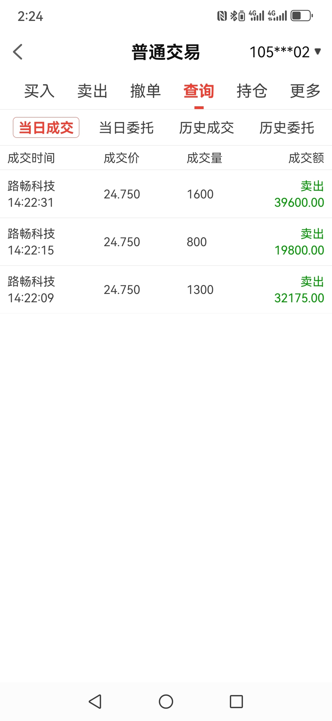Open the 14:22:09 trade of 1300 shares
Image resolution: width=332 pixels, height=721 pixels.
166,290
